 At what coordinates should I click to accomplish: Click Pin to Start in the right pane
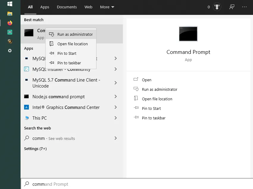(151, 108)
